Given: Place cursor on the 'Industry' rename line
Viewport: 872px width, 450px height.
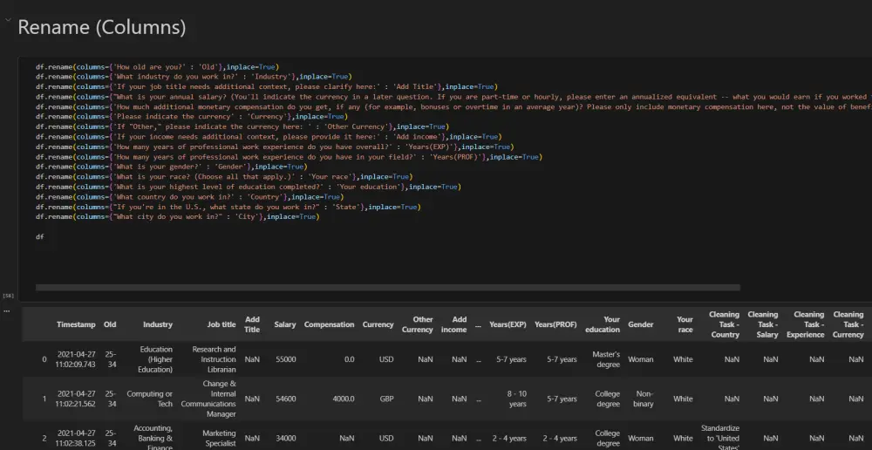Looking at the screenshot, I should coord(194,77).
